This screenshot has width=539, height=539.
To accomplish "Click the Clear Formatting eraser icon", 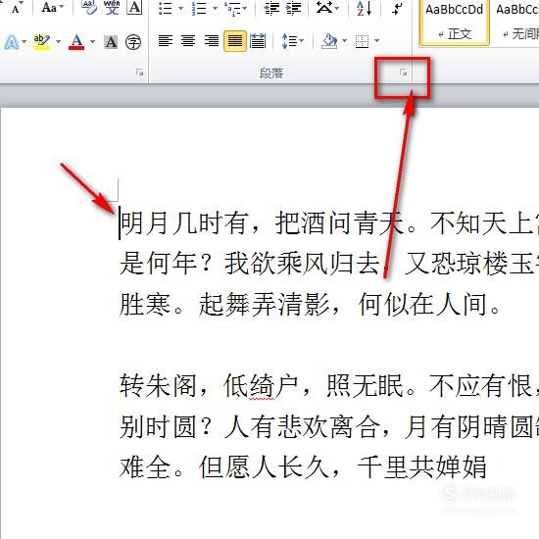I will coord(88,8).
